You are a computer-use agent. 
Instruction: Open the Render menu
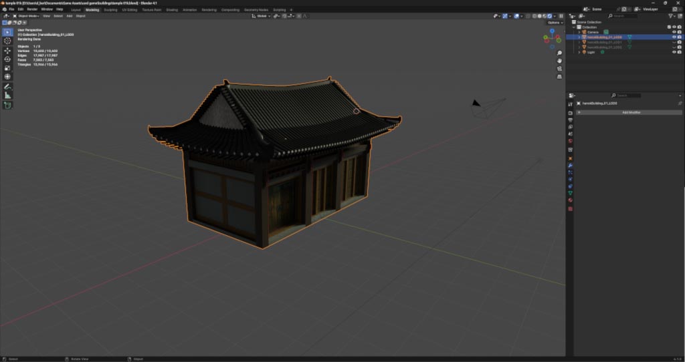(x=32, y=10)
